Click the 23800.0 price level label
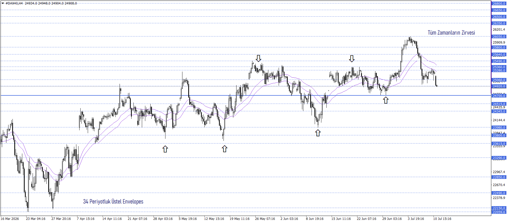This screenshot has width=508, height=222. [499, 136]
